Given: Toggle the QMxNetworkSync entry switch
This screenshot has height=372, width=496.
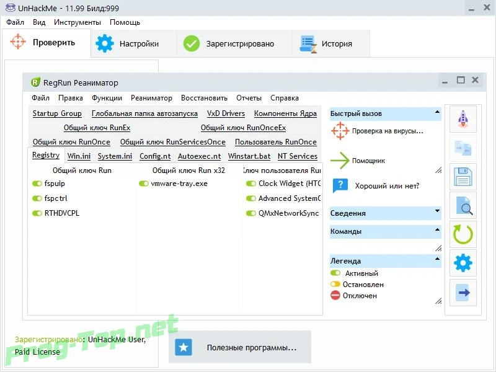Looking at the screenshot, I should point(251,213).
